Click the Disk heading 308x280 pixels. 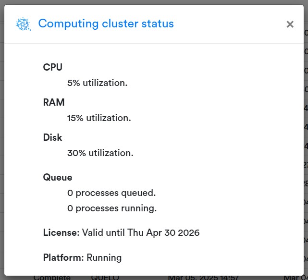click(53, 137)
